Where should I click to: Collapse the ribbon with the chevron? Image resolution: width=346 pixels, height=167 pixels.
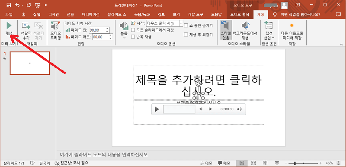point(341,45)
